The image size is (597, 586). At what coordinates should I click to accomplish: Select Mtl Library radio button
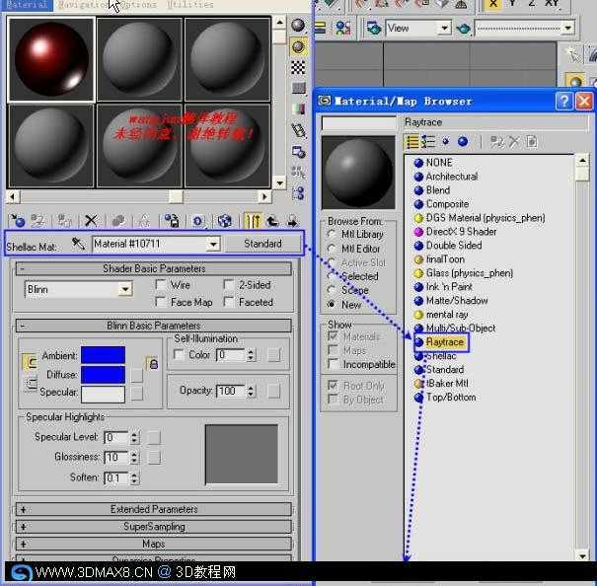coord(332,234)
